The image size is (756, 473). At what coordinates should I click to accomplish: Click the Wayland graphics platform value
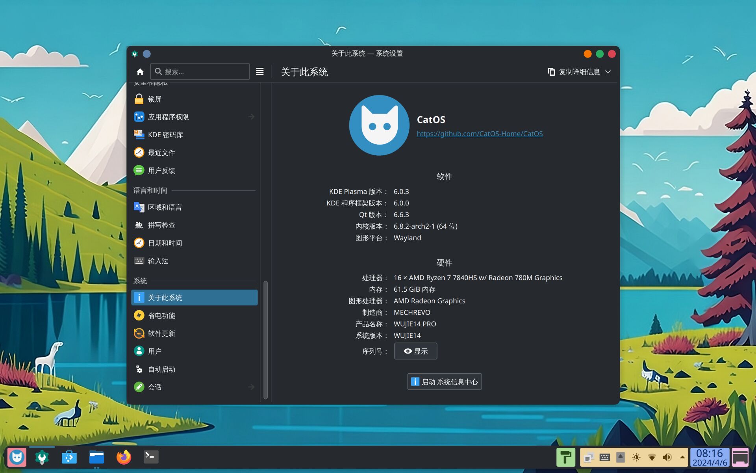[x=407, y=238]
